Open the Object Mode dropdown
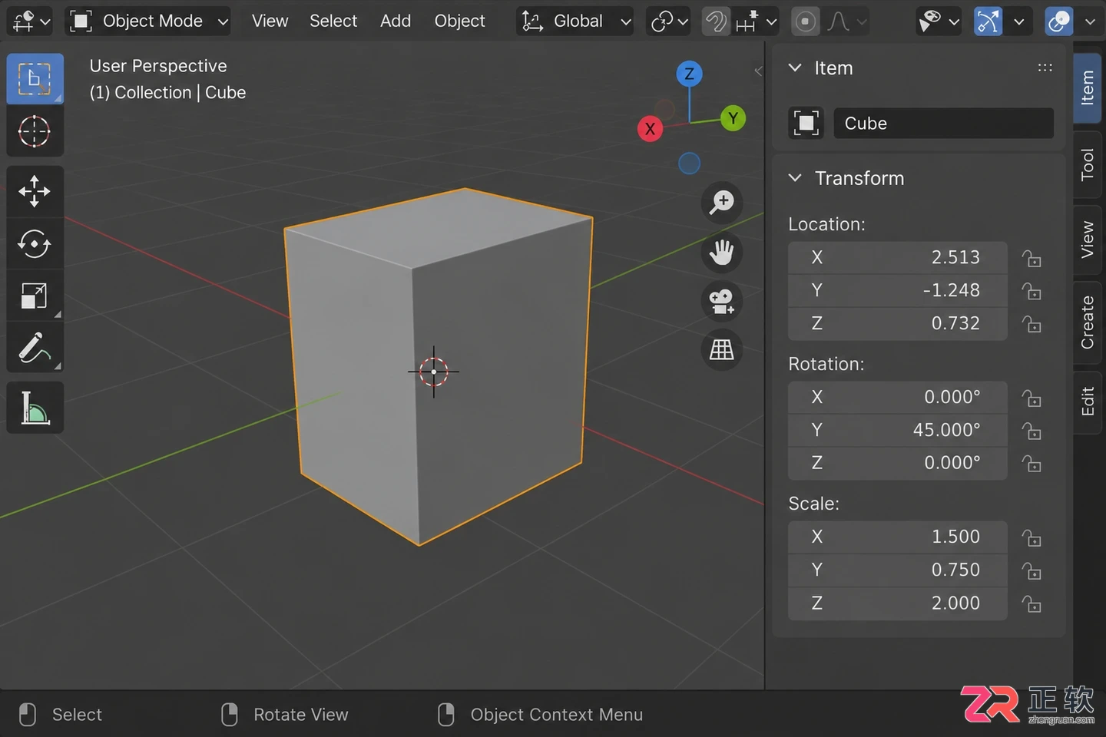Viewport: 1106px width, 737px height. (149, 21)
